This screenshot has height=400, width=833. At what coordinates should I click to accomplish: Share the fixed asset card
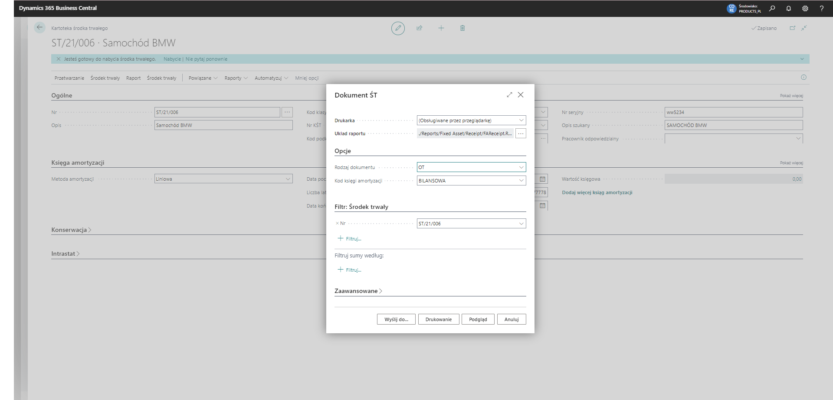click(420, 28)
